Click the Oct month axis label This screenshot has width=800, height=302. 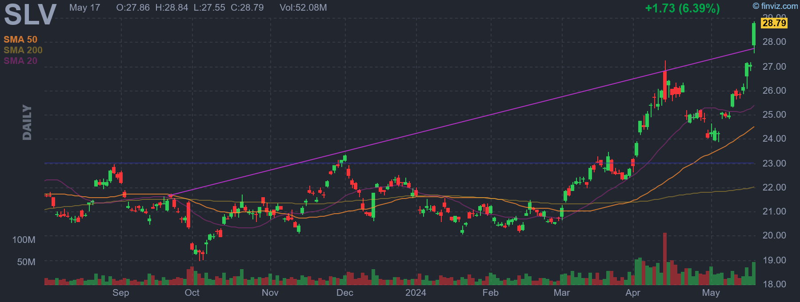pos(192,293)
